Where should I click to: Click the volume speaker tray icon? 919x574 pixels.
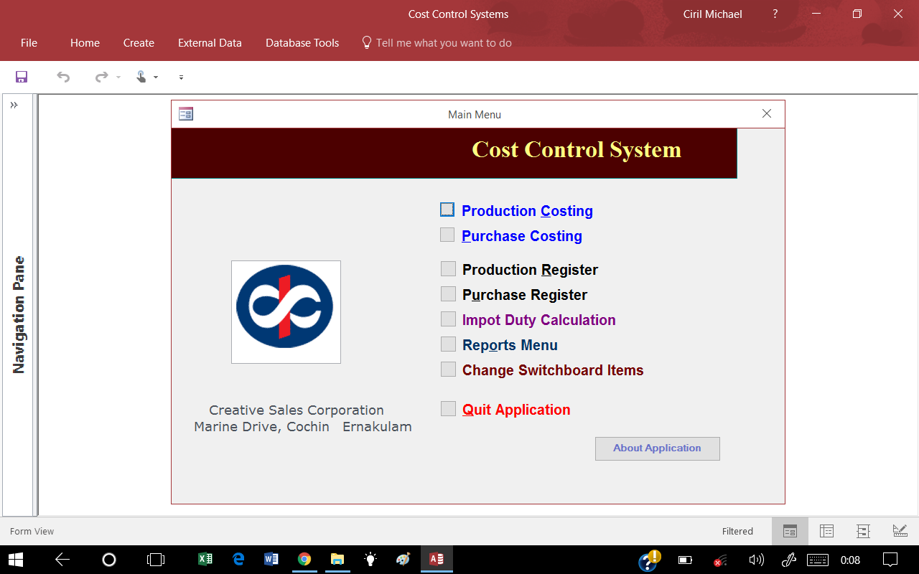pyautogui.click(x=756, y=560)
